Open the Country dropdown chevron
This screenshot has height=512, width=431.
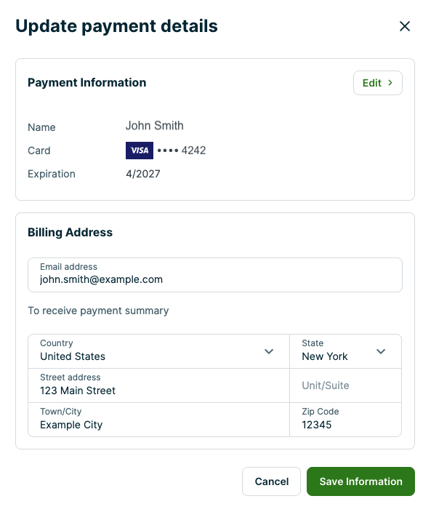(x=269, y=351)
